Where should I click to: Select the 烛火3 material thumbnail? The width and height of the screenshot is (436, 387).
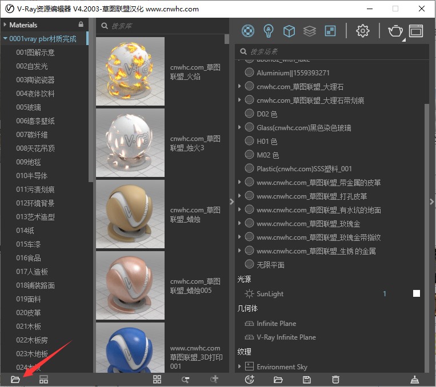click(x=130, y=143)
